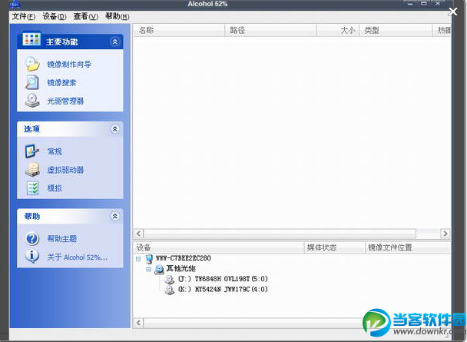Screen dimensions: 467x342
Task: Sort by 路径 column header
Action: [x=270, y=30]
